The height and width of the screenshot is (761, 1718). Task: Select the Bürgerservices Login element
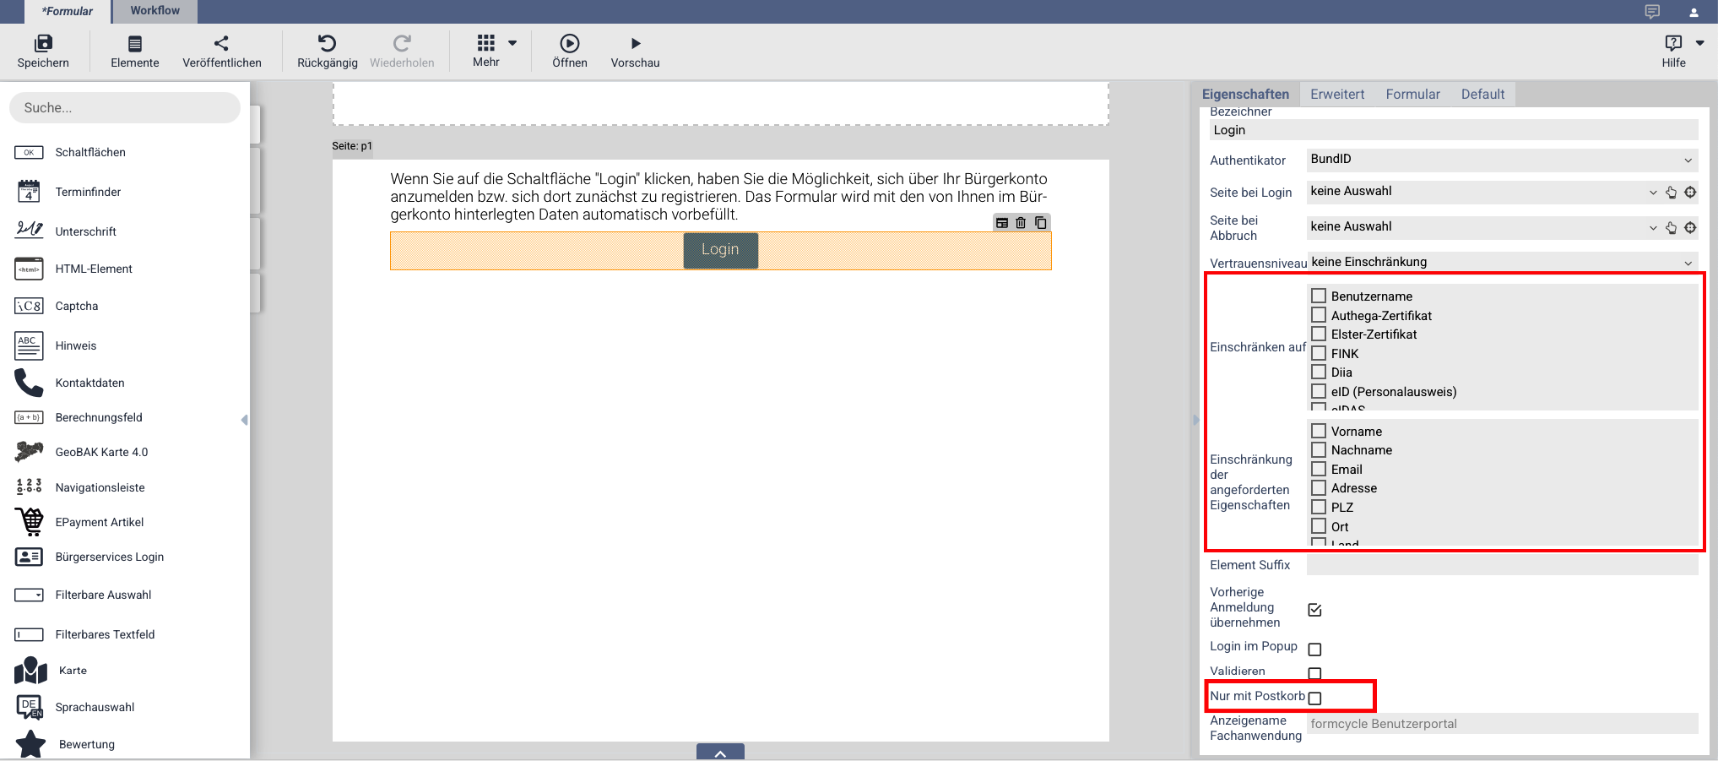pos(110,557)
